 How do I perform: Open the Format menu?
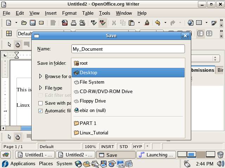point(69,13)
